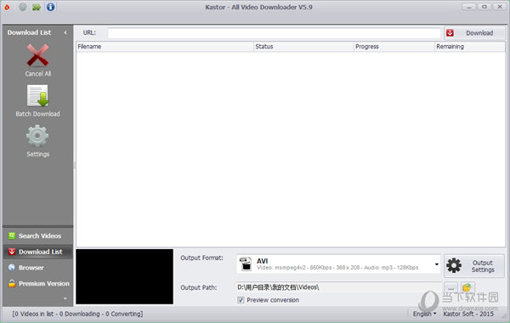Click the URL input field
This screenshot has height=323, width=510.
pyautogui.click(x=274, y=33)
